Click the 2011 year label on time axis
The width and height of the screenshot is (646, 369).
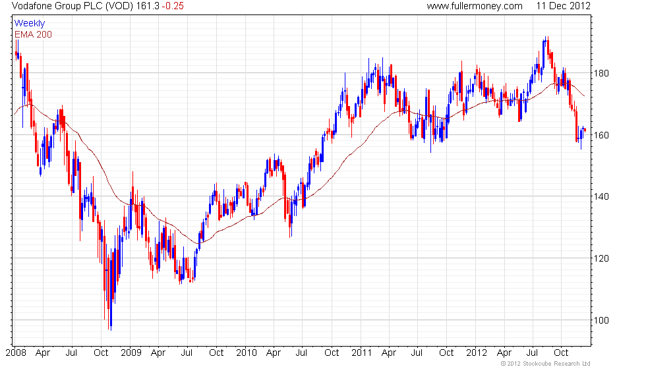click(x=361, y=353)
